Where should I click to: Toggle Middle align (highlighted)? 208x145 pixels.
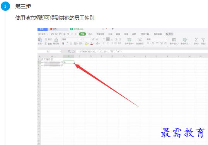click(108, 39)
